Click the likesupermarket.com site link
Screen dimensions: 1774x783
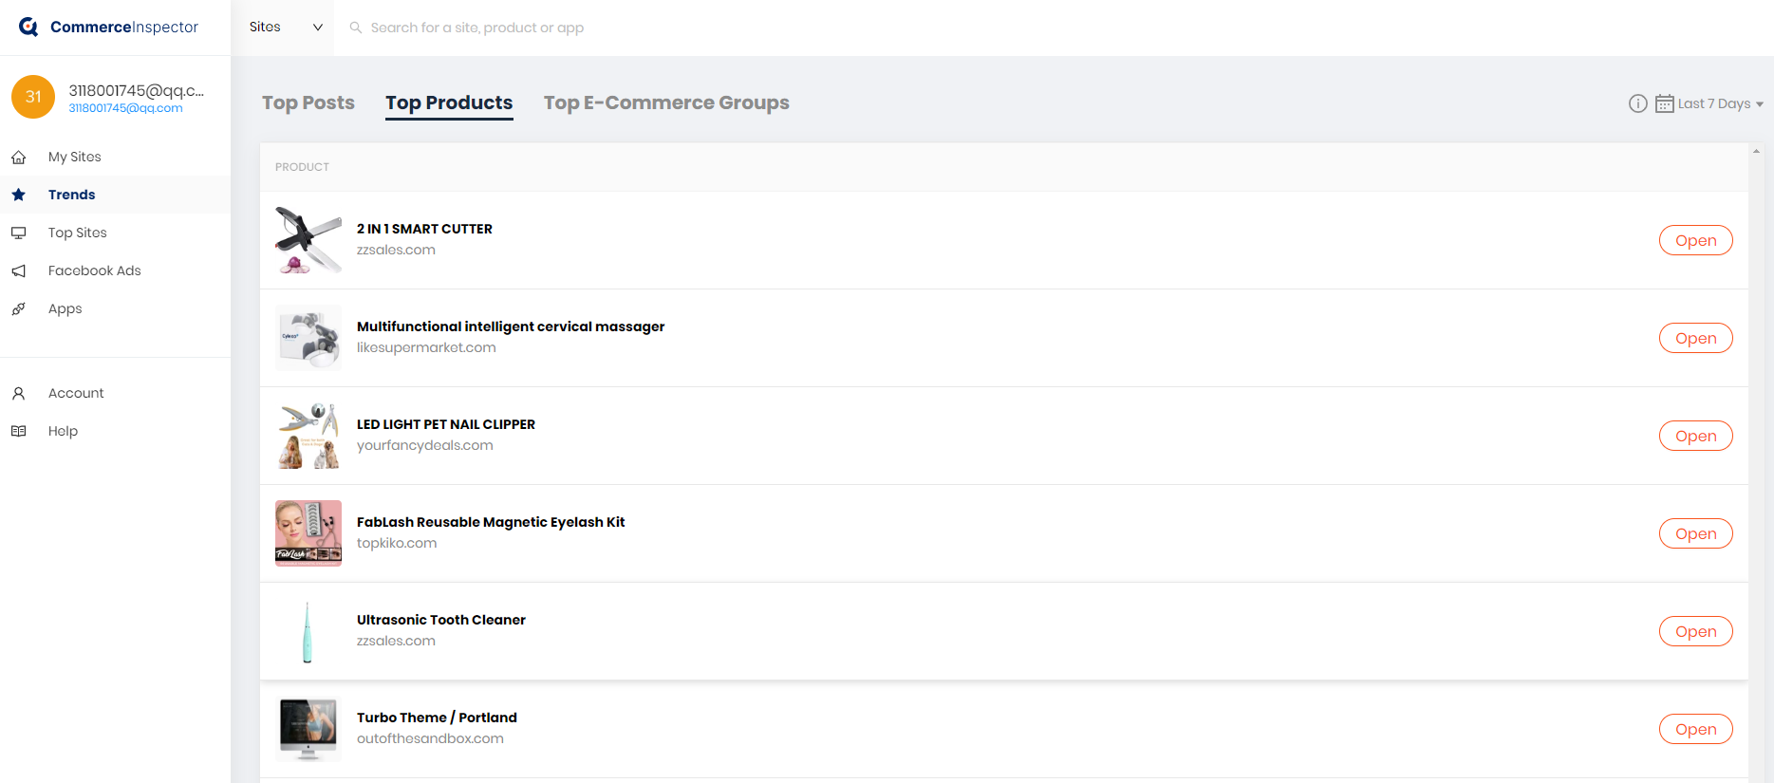pos(426,347)
